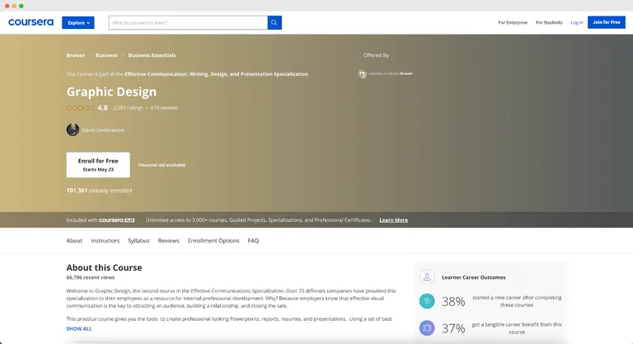Click the 101,361 already enrolled text
Image resolution: width=633 pixels, height=344 pixels.
(x=99, y=191)
